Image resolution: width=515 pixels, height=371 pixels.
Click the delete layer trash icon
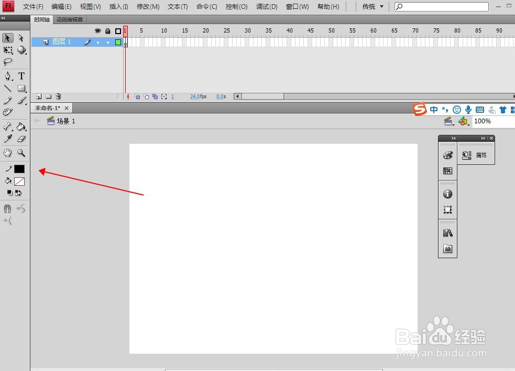tap(58, 97)
